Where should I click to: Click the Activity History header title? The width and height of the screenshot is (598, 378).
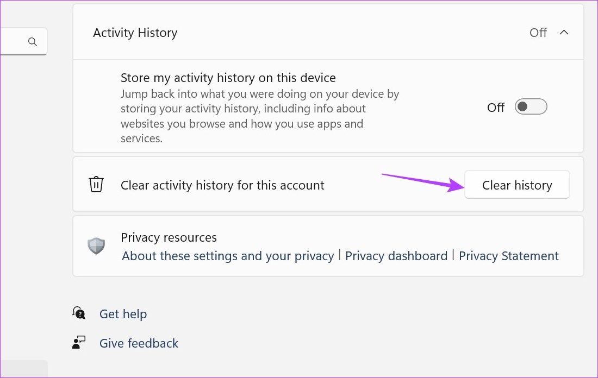135,33
